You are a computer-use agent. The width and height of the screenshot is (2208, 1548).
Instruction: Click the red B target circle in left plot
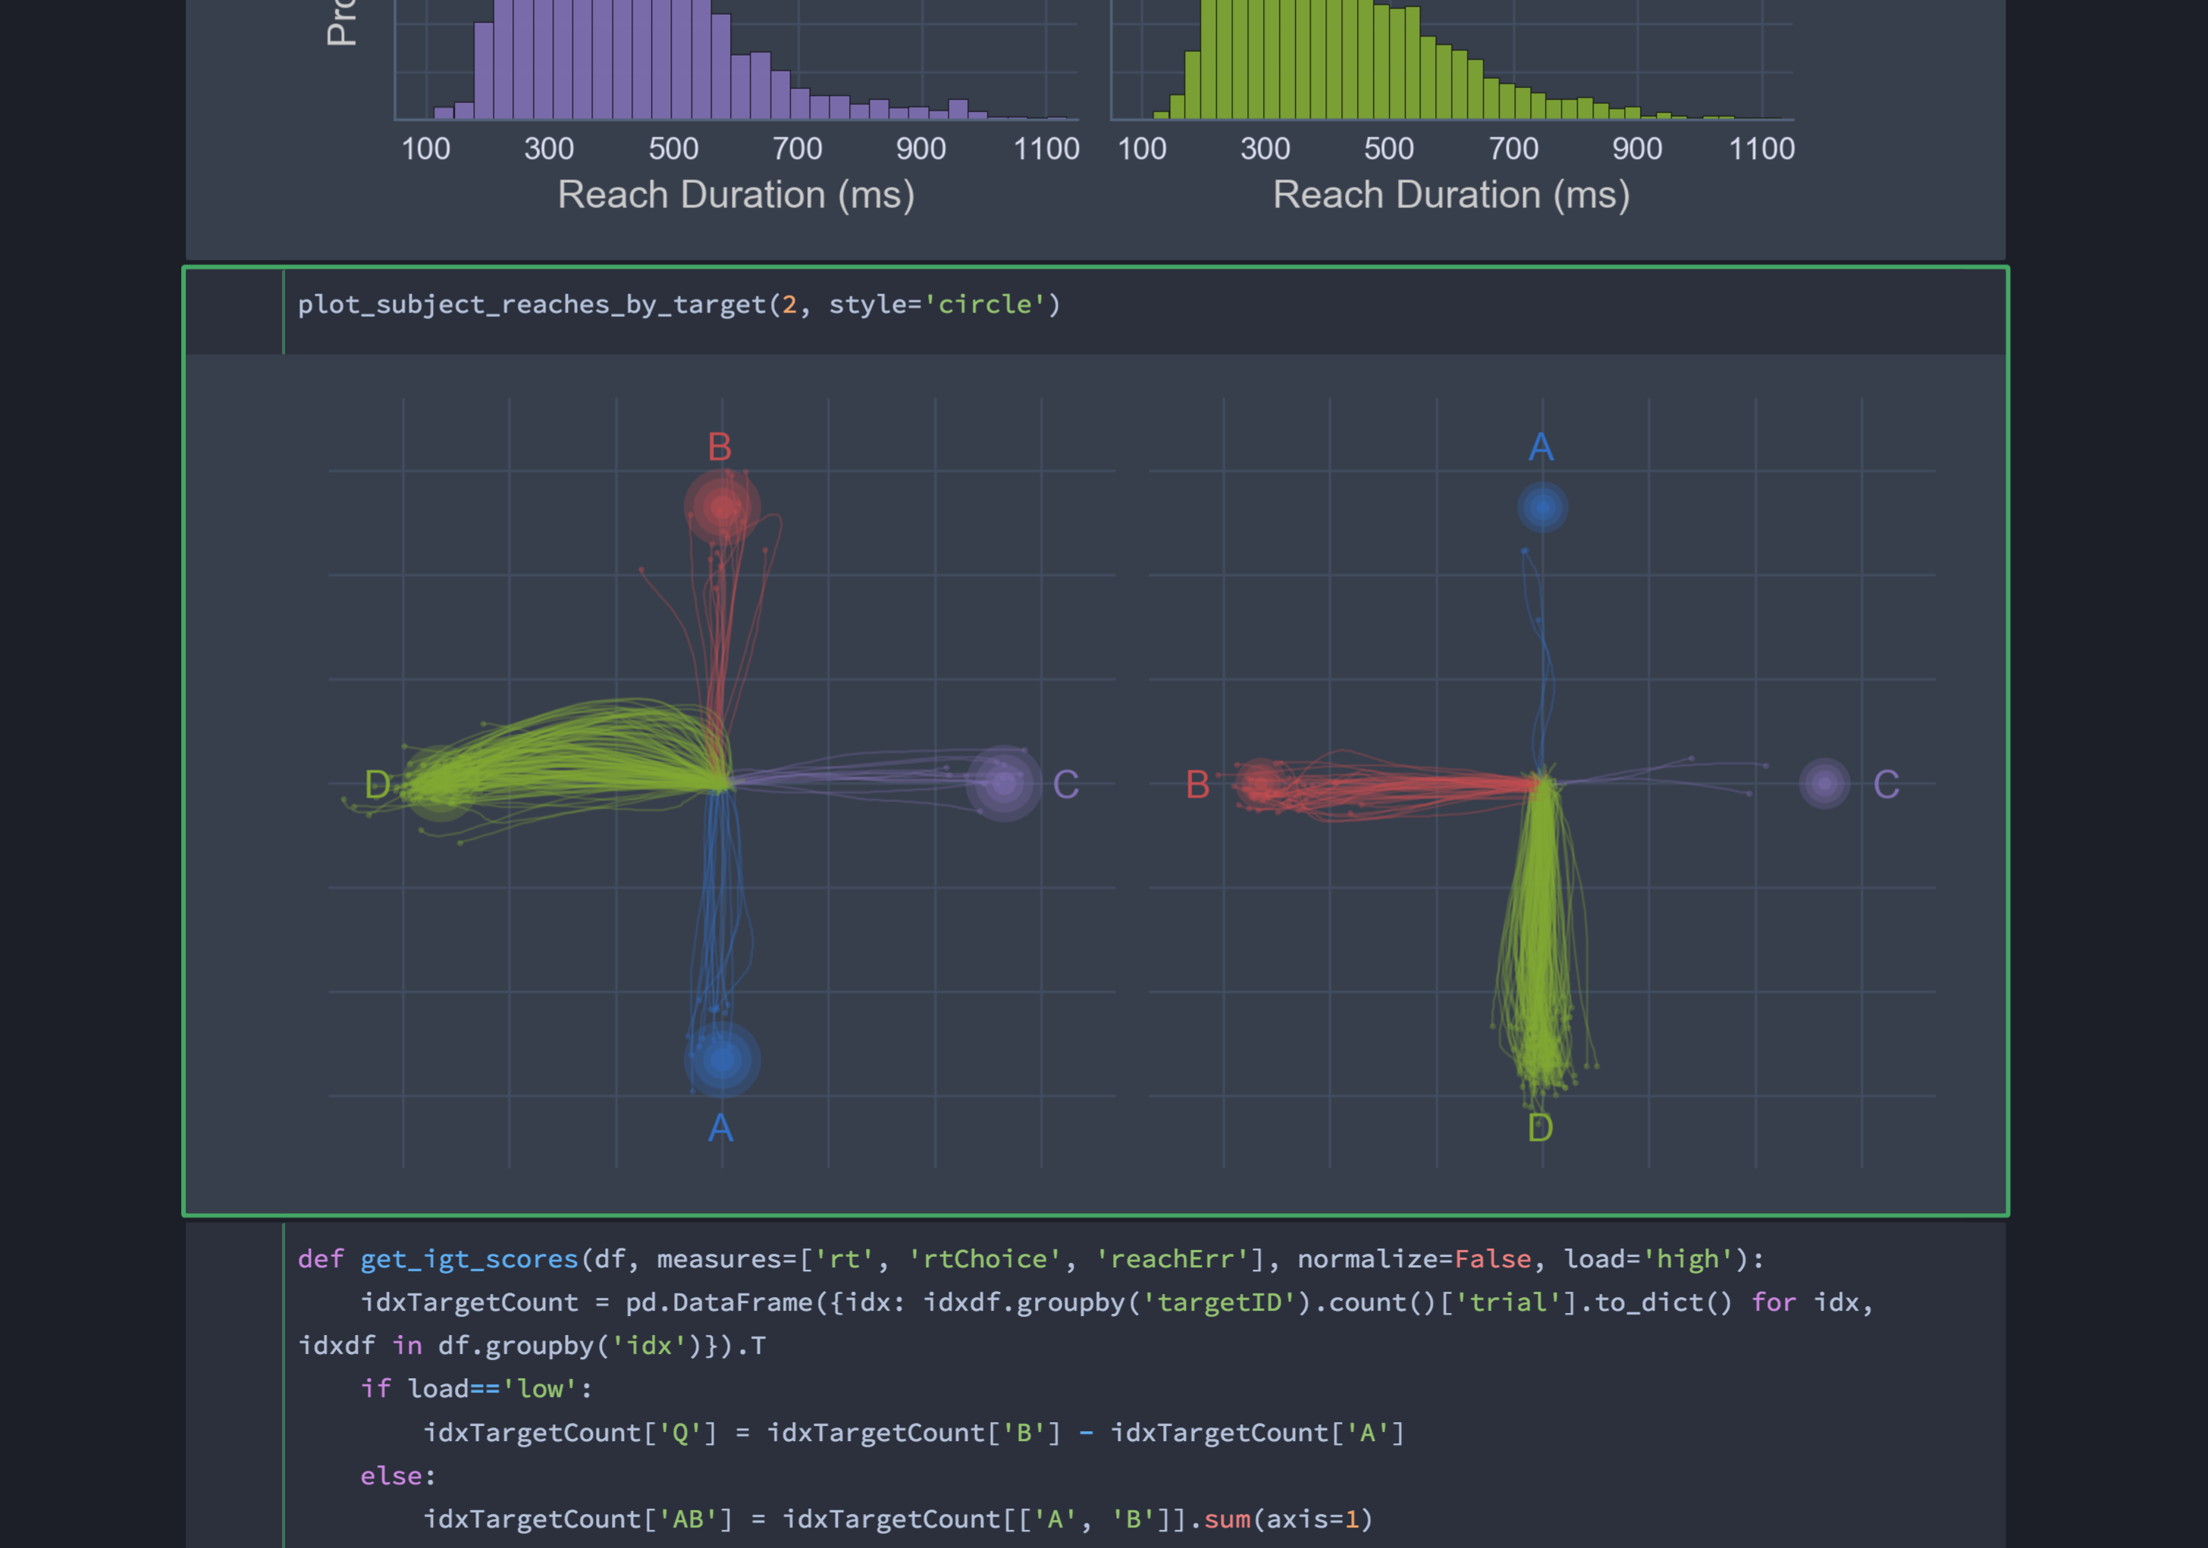coord(722,506)
